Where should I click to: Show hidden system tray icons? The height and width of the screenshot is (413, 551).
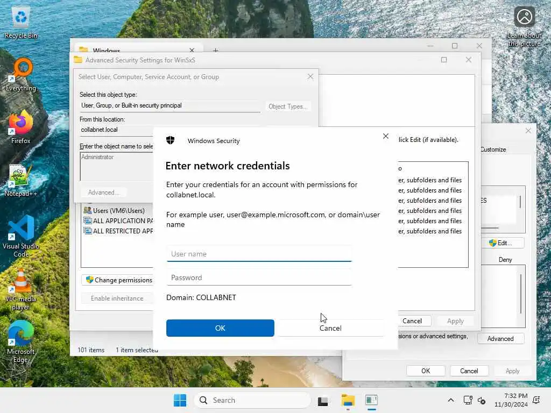[451, 400]
